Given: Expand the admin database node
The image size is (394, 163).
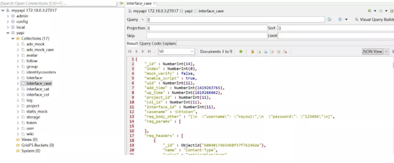Looking at the screenshot, I should point(8,16).
